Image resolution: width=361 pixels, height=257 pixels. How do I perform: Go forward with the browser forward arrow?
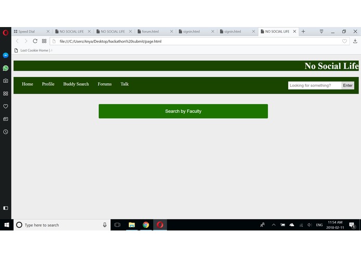26,41
